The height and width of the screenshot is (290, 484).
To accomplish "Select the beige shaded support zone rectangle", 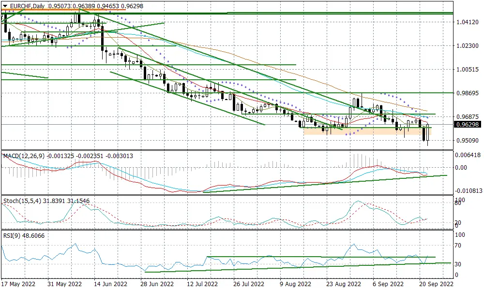I will (367, 131).
